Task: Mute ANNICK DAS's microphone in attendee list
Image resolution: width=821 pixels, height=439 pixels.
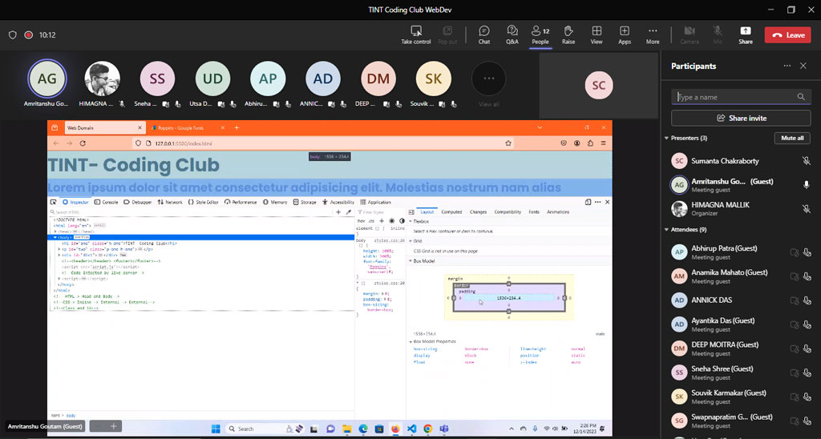Action: [x=807, y=300]
